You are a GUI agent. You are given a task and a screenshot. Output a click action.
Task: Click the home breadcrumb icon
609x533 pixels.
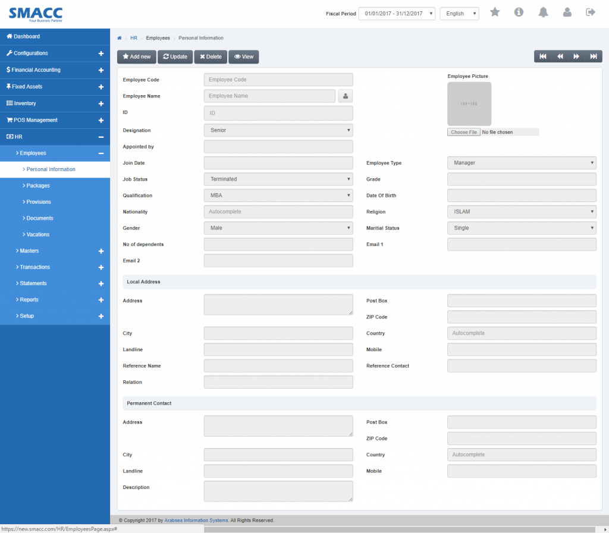click(x=119, y=37)
